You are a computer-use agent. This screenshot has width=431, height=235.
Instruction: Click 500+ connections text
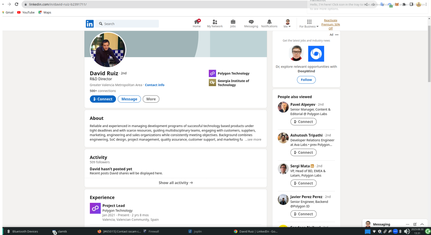[x=103, y=91]
